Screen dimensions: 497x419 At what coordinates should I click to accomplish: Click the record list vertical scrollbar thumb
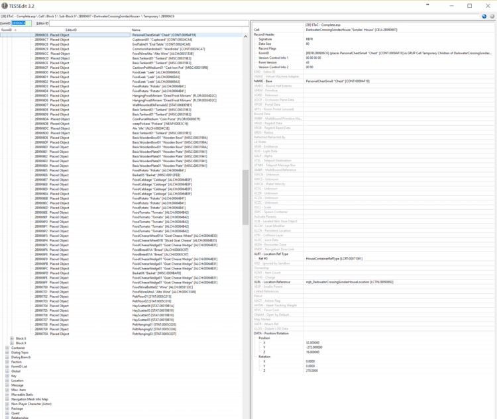click(x=245, y=197)
